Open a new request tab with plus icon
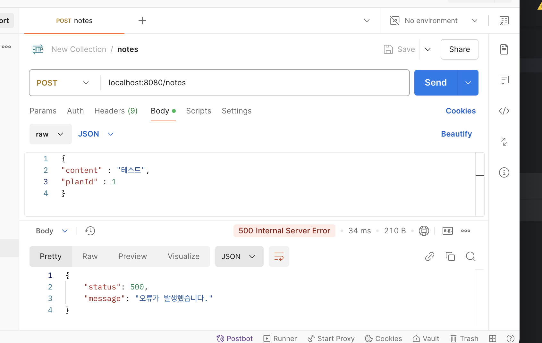The image size is (542, 343). coord(142,21)
